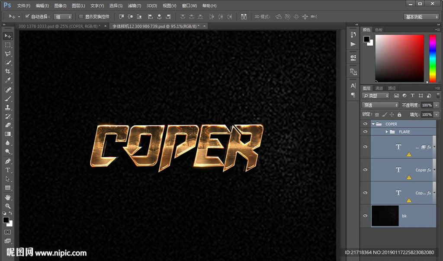This screenshot has width=443, height=261.
Task: Open the 滤镜(T) menu
Action: 134,6
